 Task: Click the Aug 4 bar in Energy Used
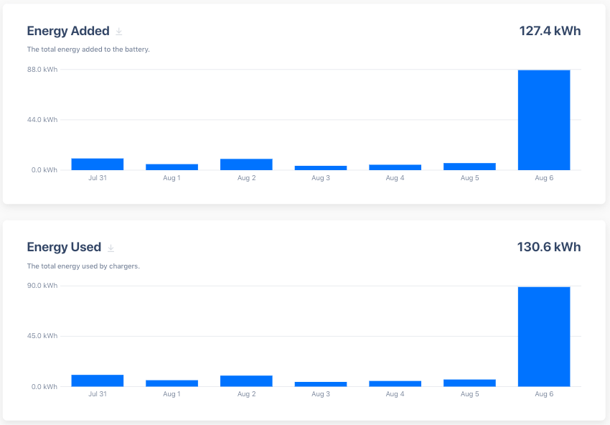pos(395,383)
